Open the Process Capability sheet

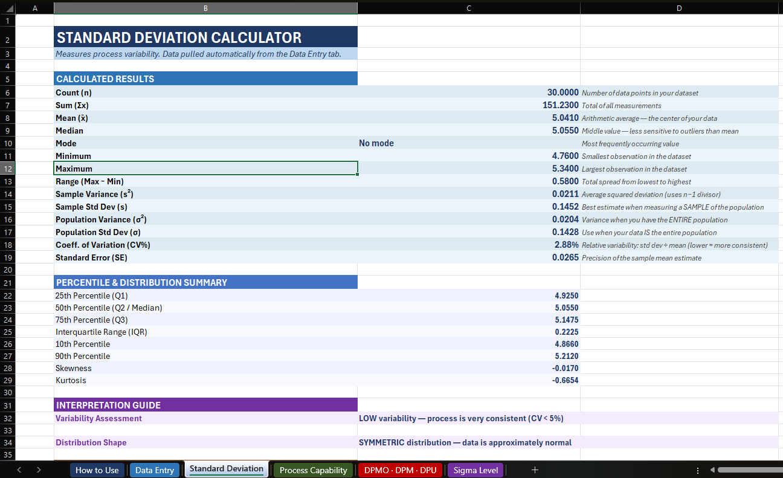(313, 469)
